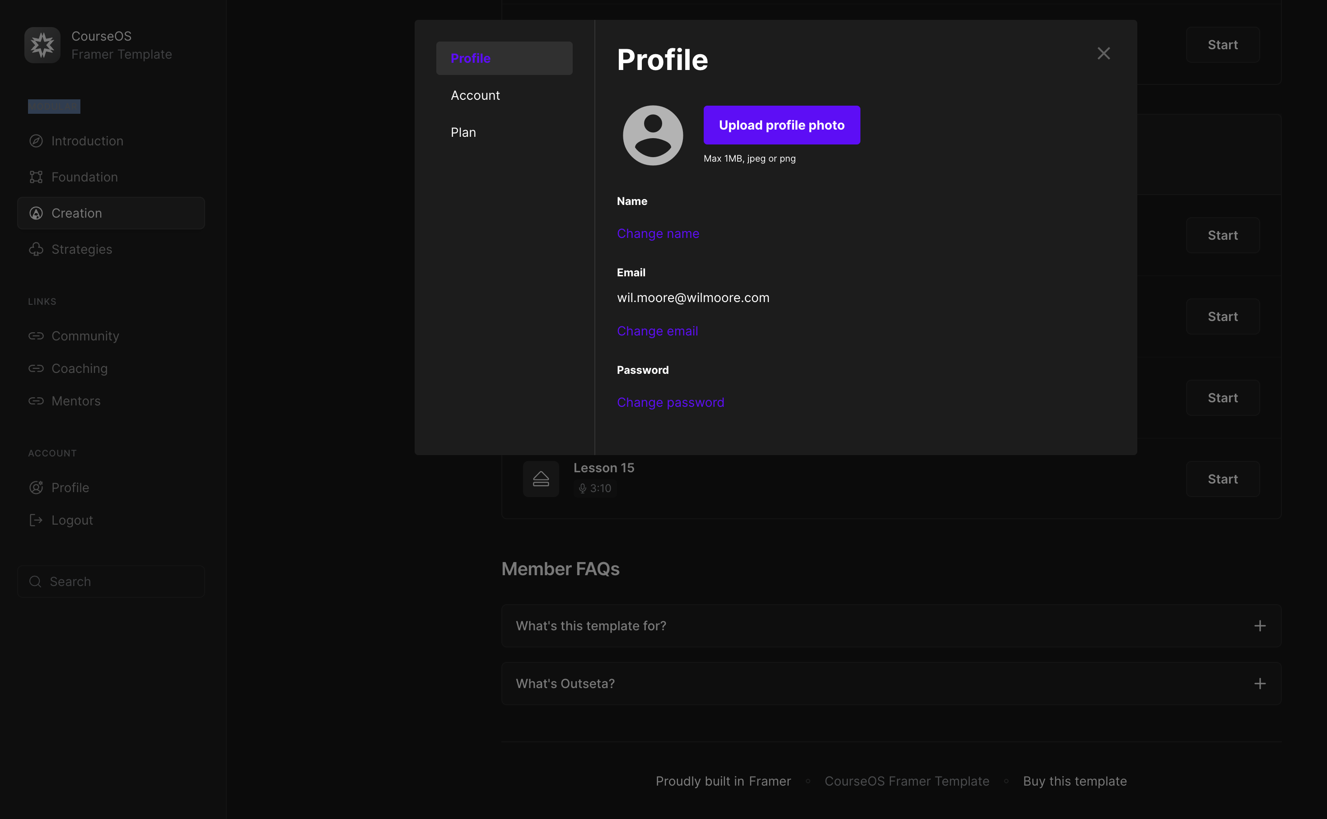Click the Change name link

pos(658,233)
